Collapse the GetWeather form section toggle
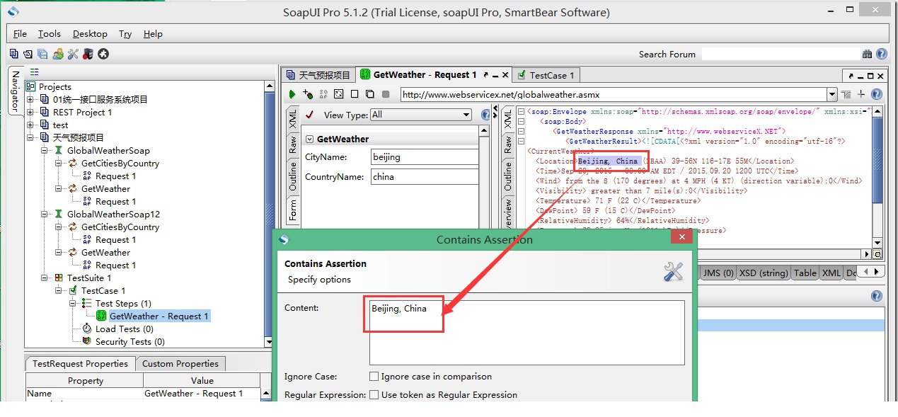This screenshot has width=898, height=417. [x=309, y=139]
